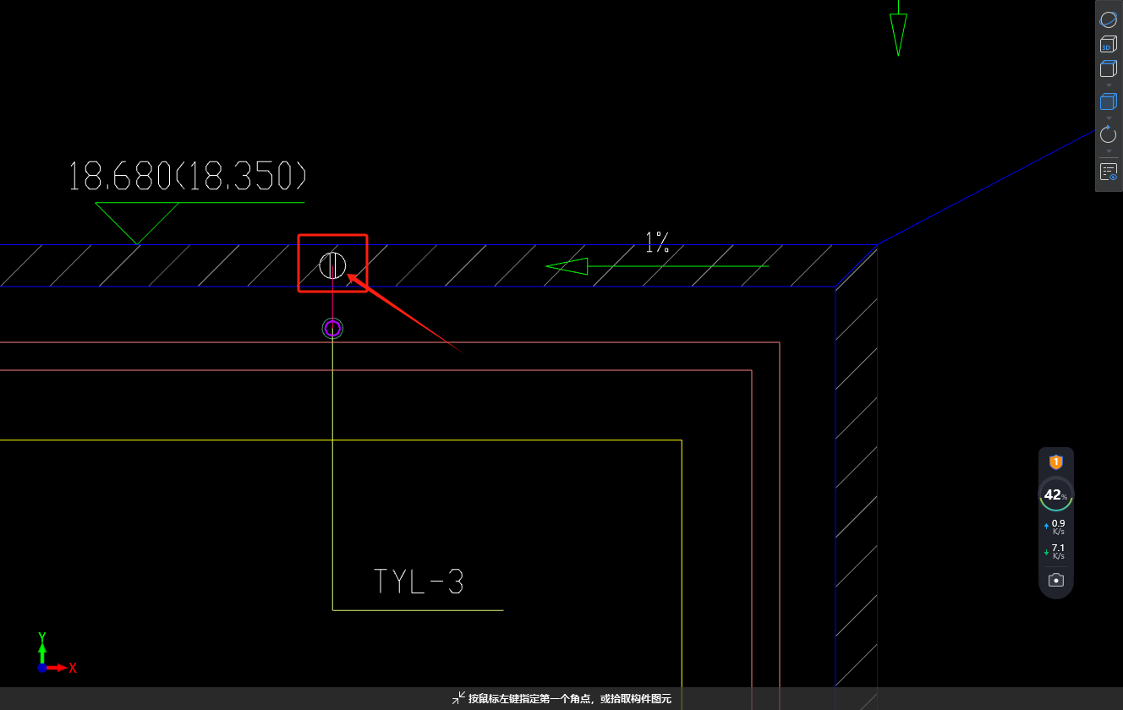Select the solid blue cube display icon
The width and height of the screenshot is (1123, 710).
[x=1108, y=101]
